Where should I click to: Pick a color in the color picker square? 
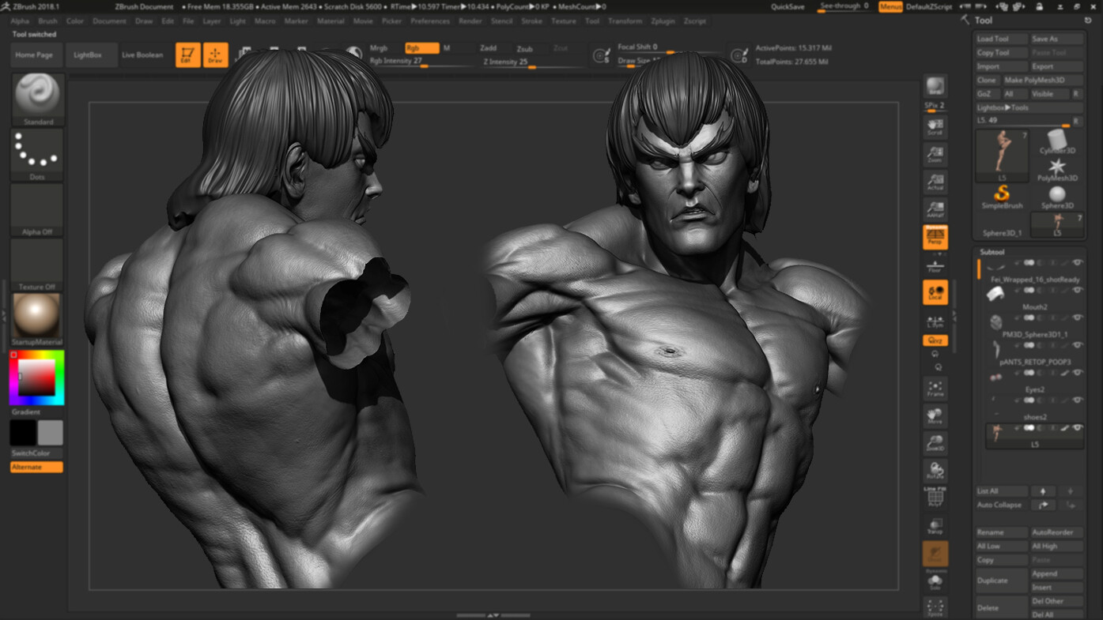[x=36, y=378]
